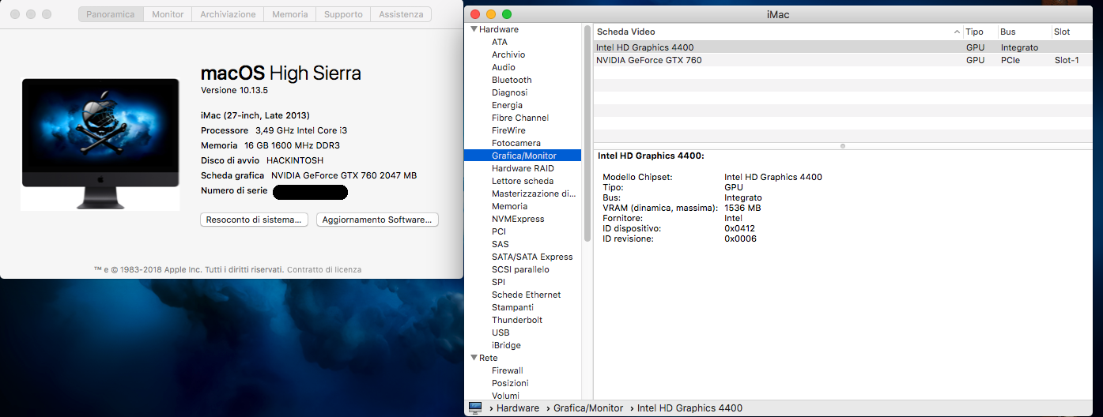Click the Slot-1 cell
Image resolution: width=1103 pixels, height=417 pixels.
coord(1067,60)
